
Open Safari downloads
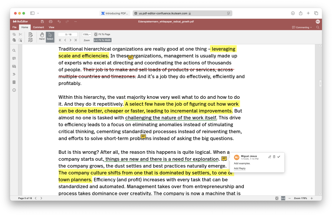(x=293, y=13)
